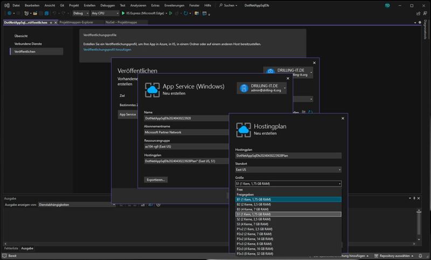Click the TD account avatar
Image resolution: width=431 pixels, height=260 pixels.
pyautogui.click(x=387, y=5)
